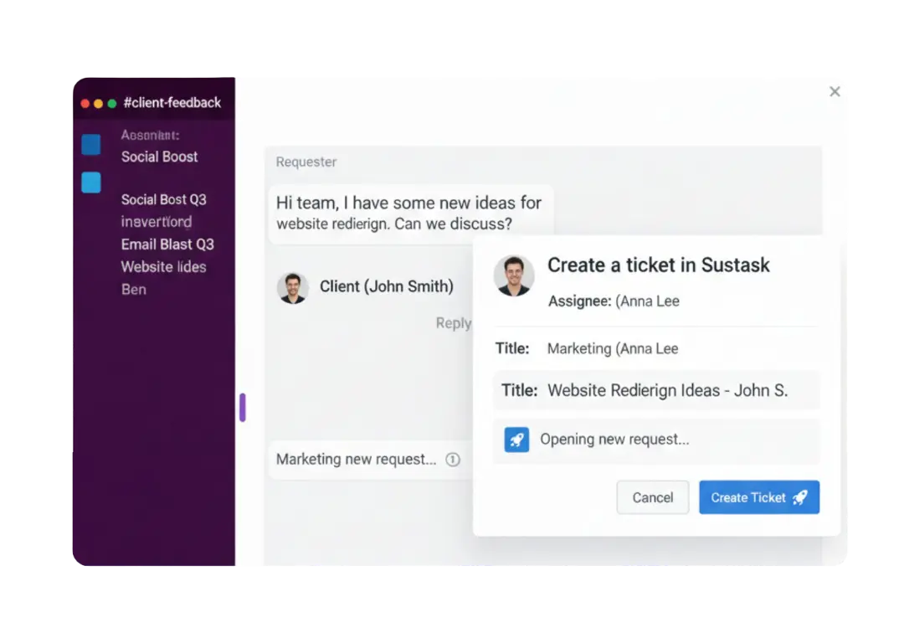Select Email Blast Q3 in the sidebar
This screenshot has width=904, height=643.
pyautogui.click(x=167, y=244)
